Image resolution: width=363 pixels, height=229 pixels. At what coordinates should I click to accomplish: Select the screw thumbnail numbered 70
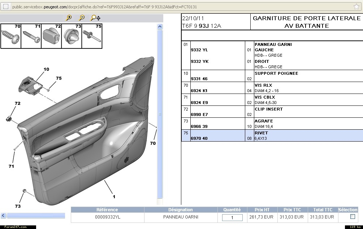11,36
